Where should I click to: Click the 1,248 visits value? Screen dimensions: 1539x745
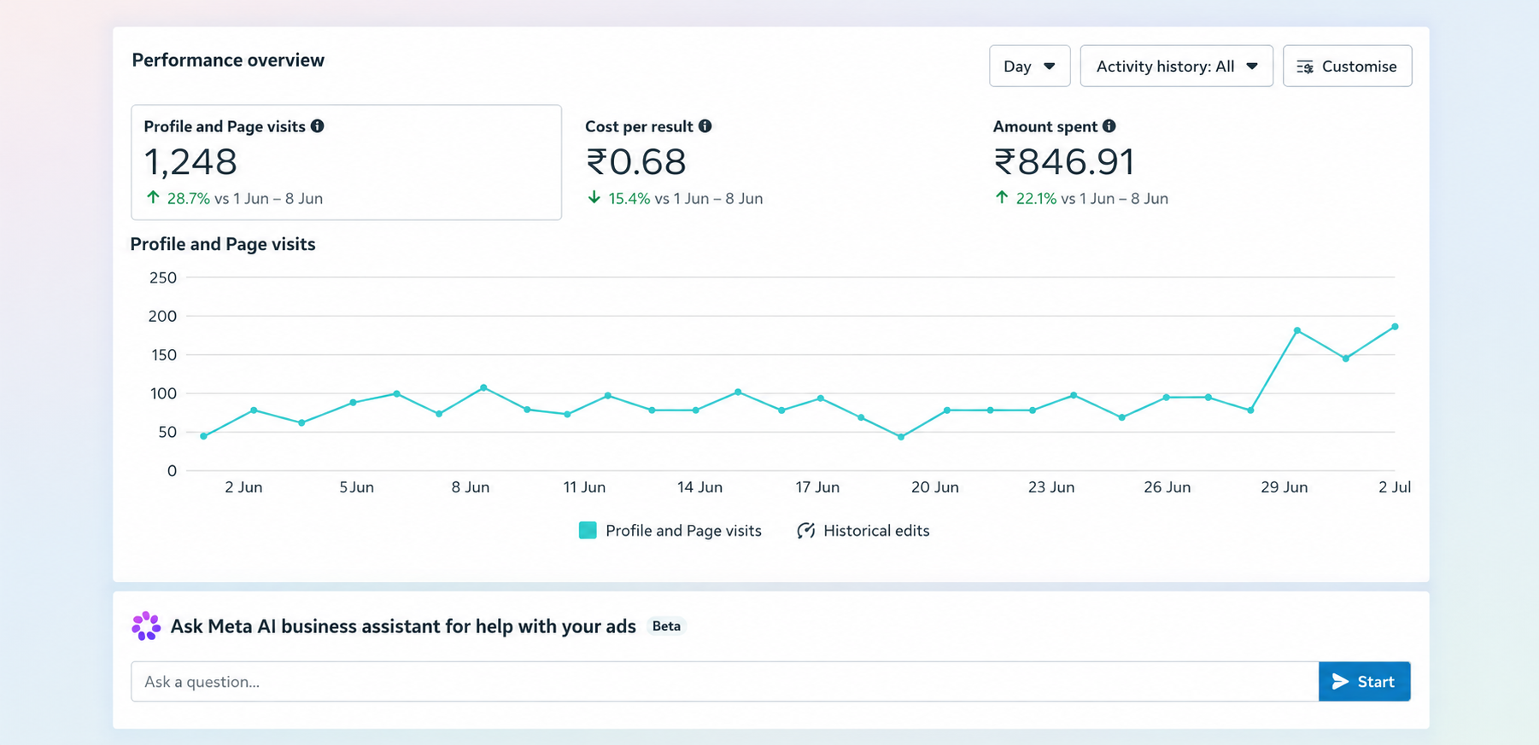[190, 162]
